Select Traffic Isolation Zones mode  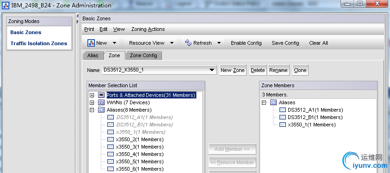pyautogui.click(x=39, y=43)
